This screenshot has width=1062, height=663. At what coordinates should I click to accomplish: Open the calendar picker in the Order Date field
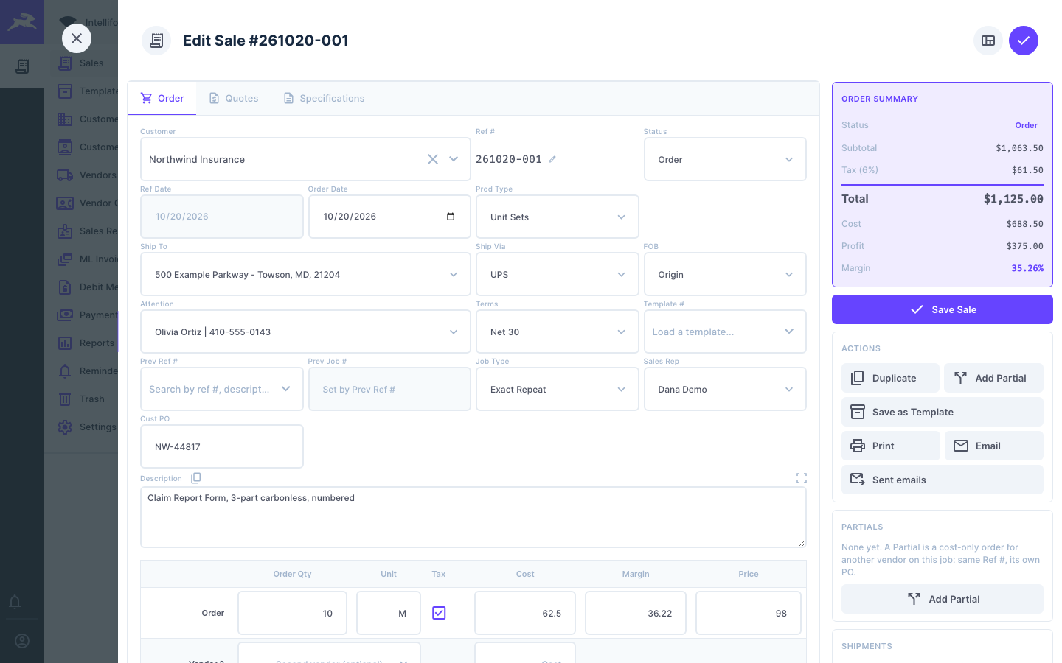[451, 217]
